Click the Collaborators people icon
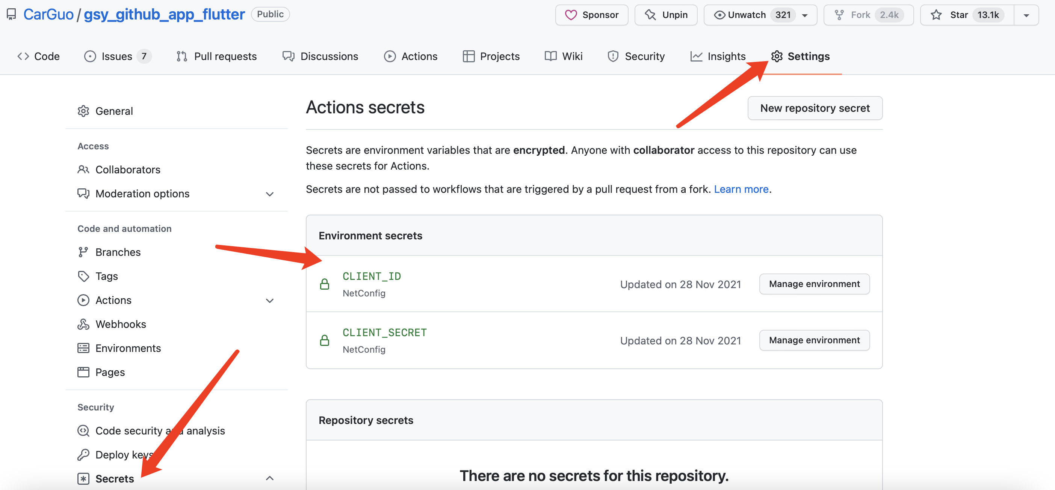1055x490 pixels. [83, 169]
